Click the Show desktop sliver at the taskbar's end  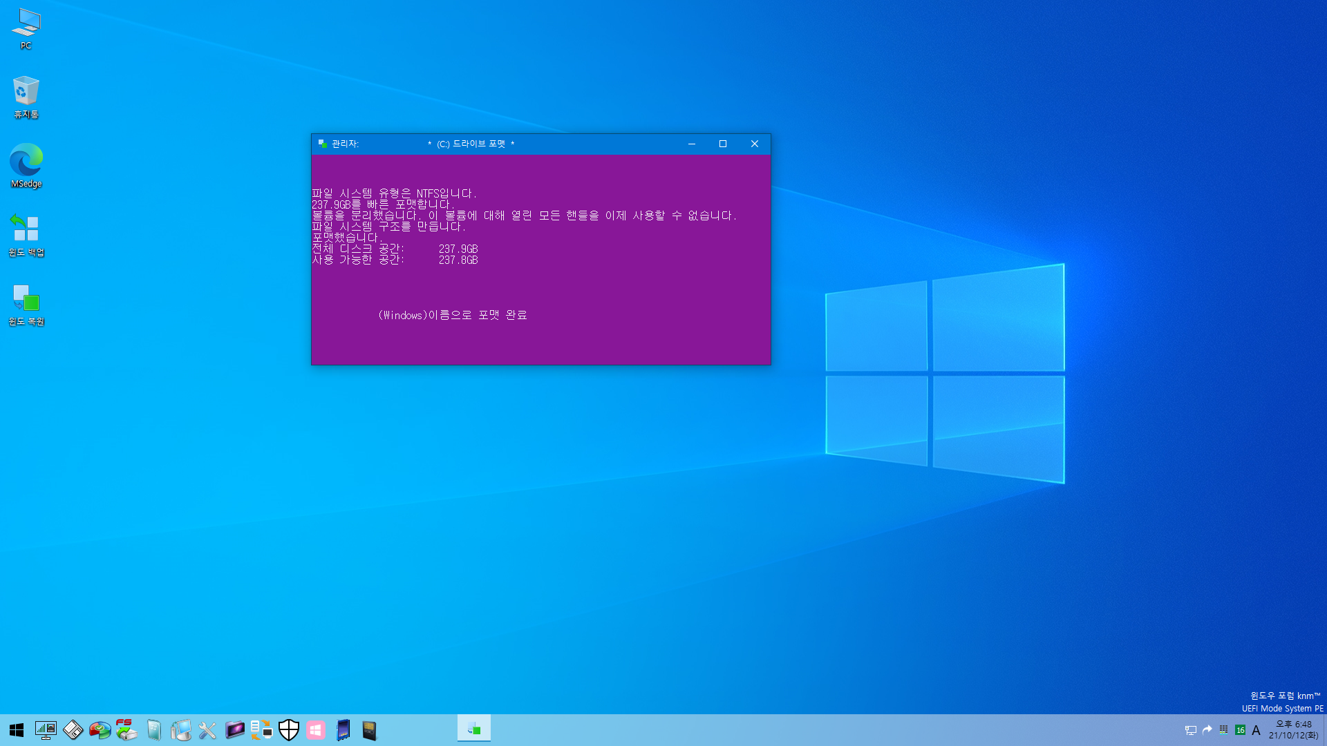(1324, 730)
